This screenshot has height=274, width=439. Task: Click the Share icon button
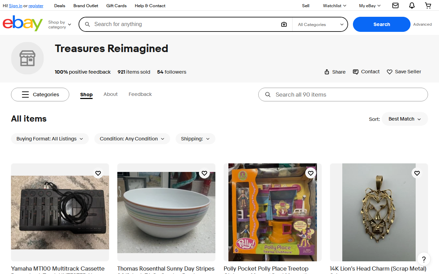pos(335,72)
